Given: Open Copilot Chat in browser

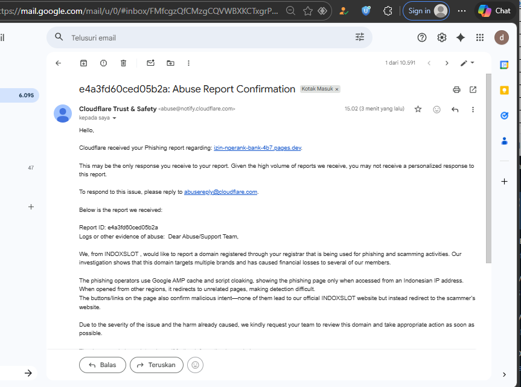Looking at the screenshot, I should click(494, 11).
